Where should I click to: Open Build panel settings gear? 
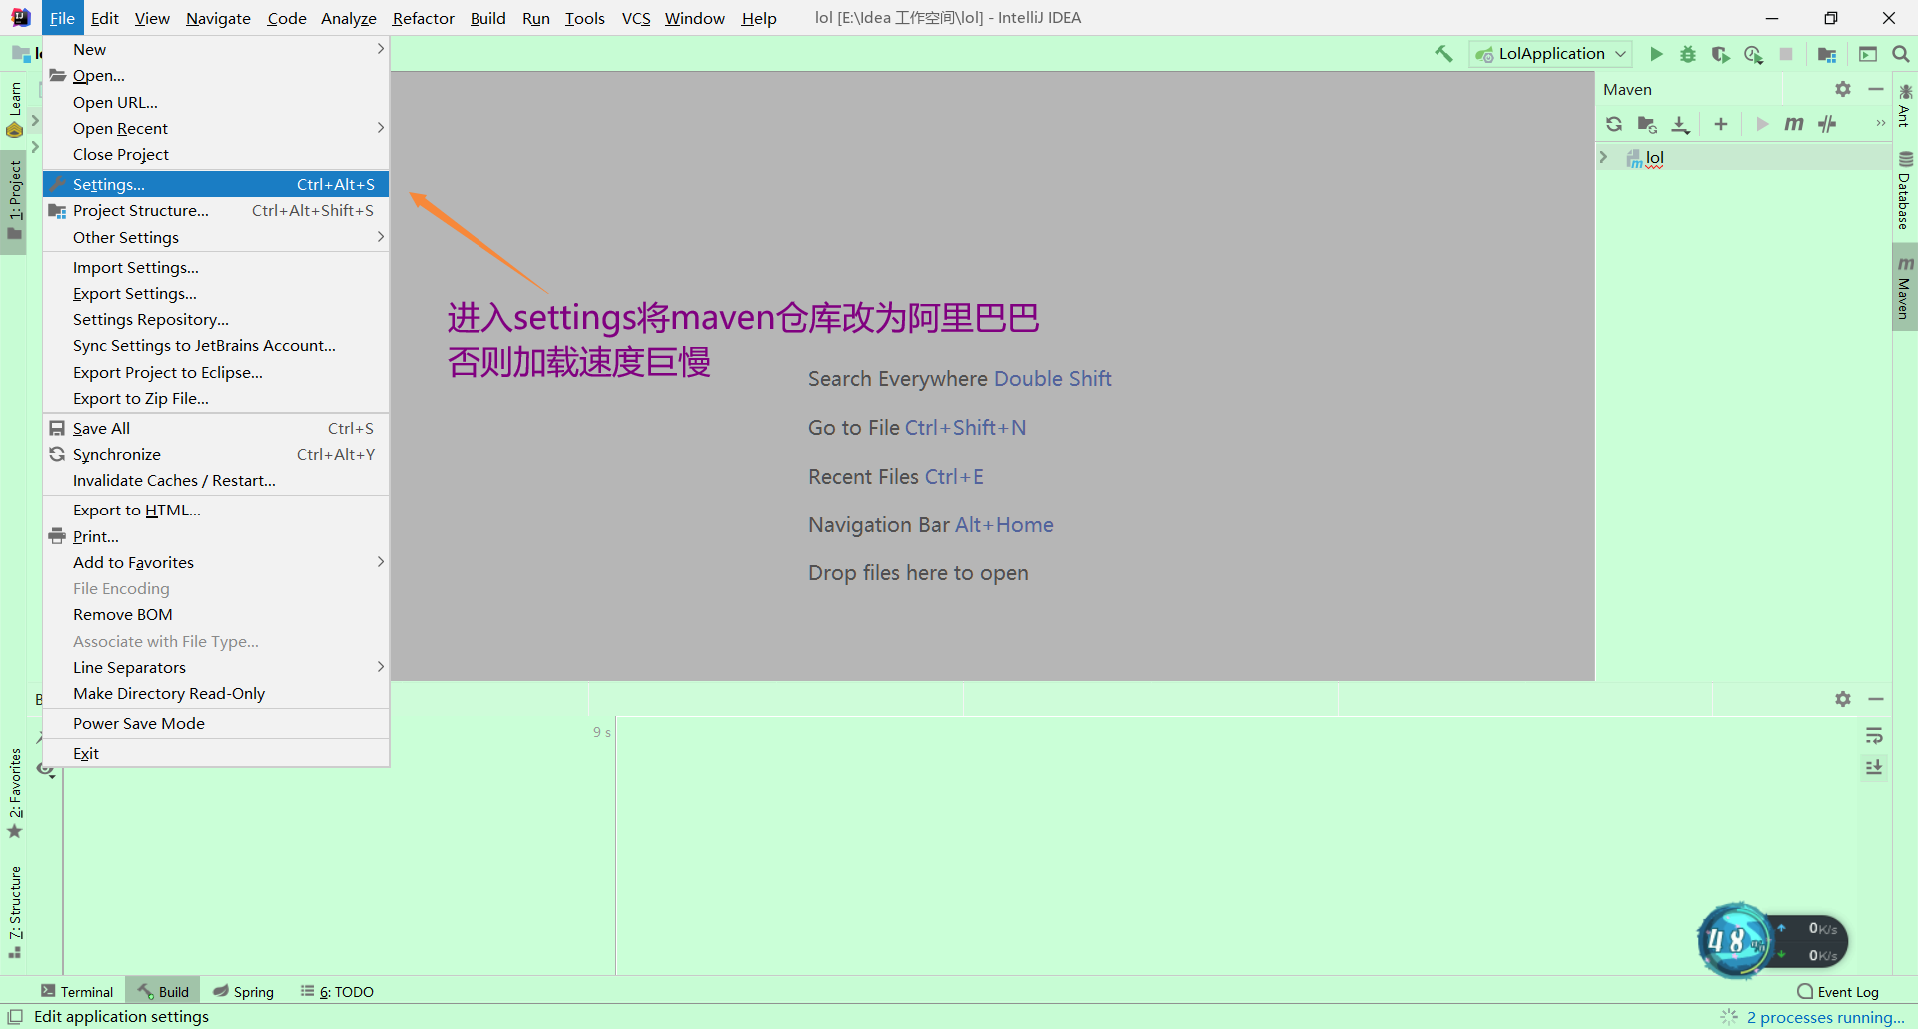1843,699
